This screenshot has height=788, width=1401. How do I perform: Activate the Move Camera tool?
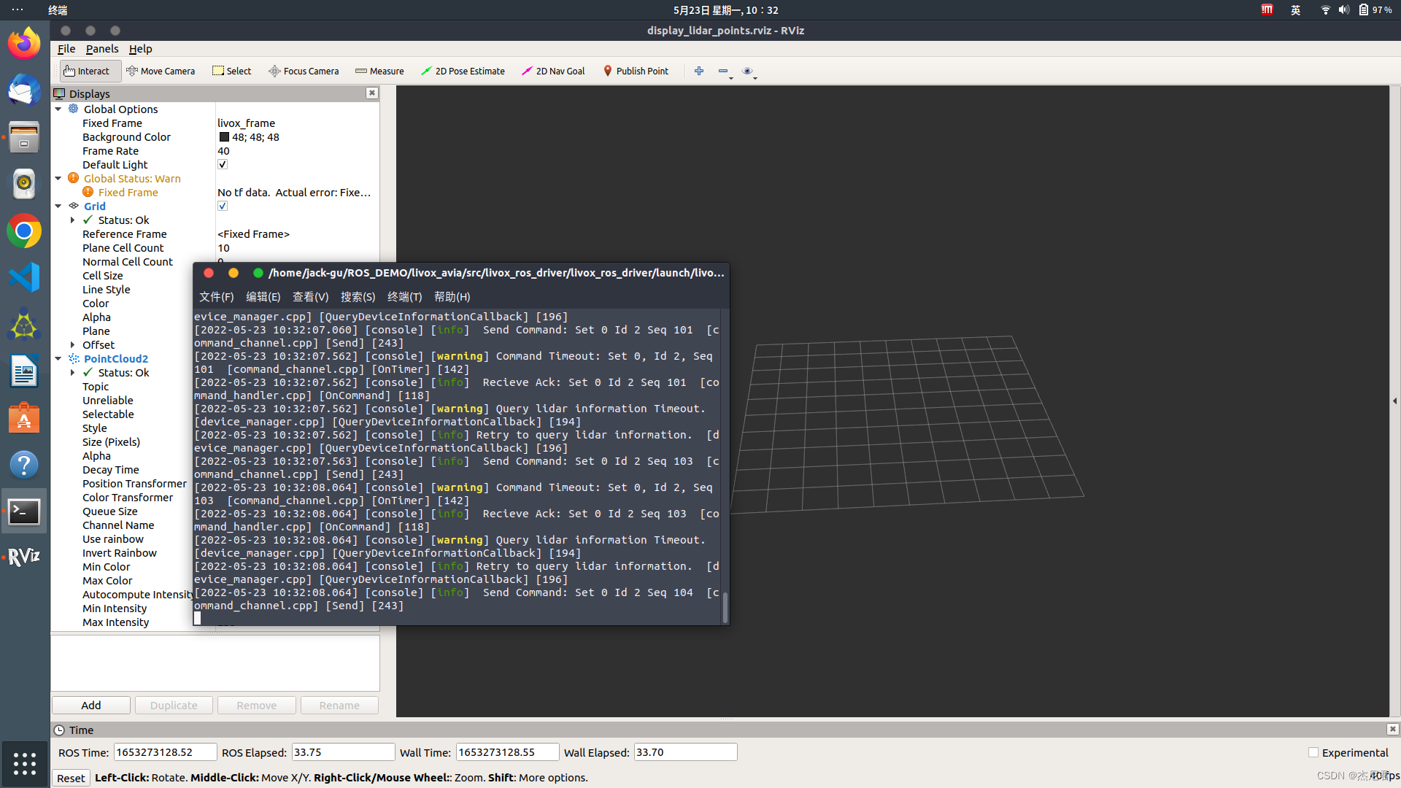click(x=161, y=71)
